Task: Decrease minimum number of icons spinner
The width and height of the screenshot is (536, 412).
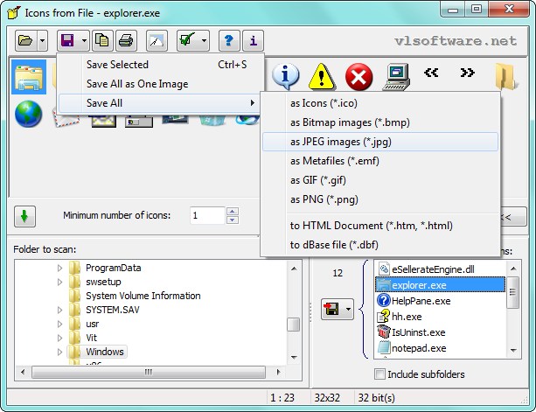Action: [x=233, y=220]
